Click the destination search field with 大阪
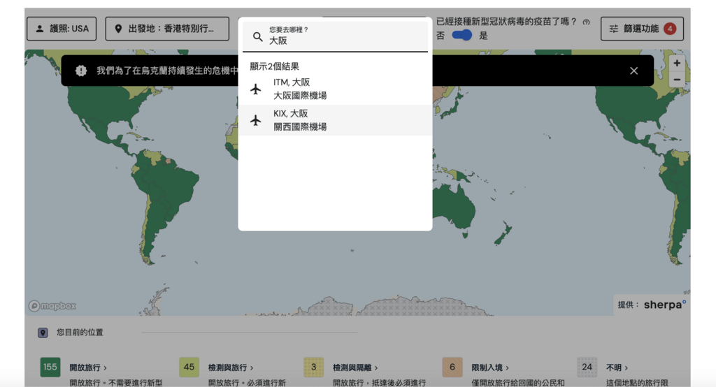The height and width of the screenshot is (387, 716). click(x=335, y=36)
